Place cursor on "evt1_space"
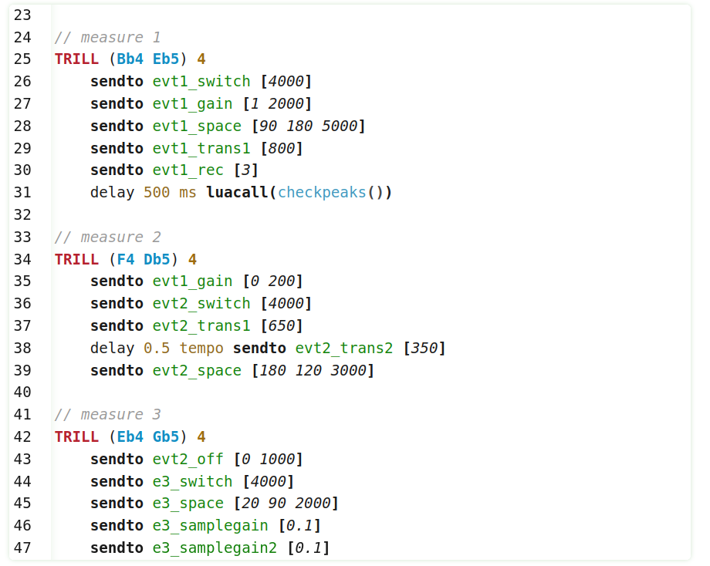This screenshot has width=710, height=566. 197,126
